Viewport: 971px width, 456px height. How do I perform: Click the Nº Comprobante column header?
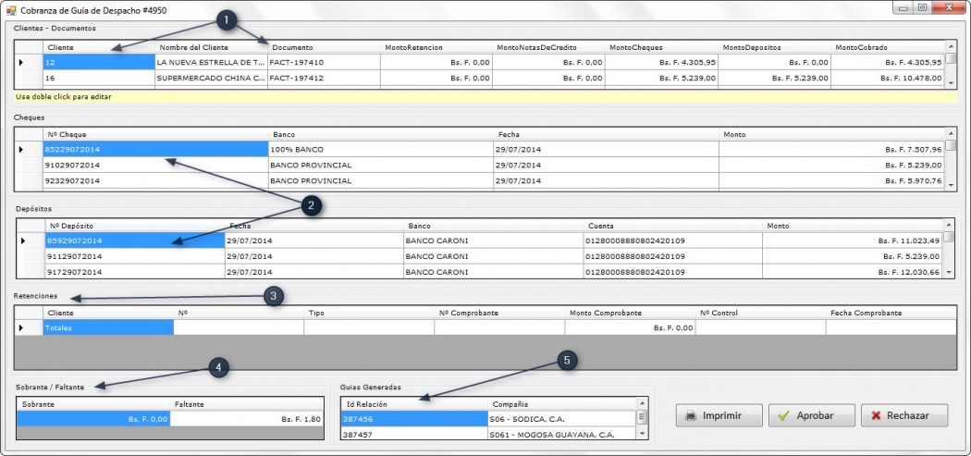click(x=499, y=313)
